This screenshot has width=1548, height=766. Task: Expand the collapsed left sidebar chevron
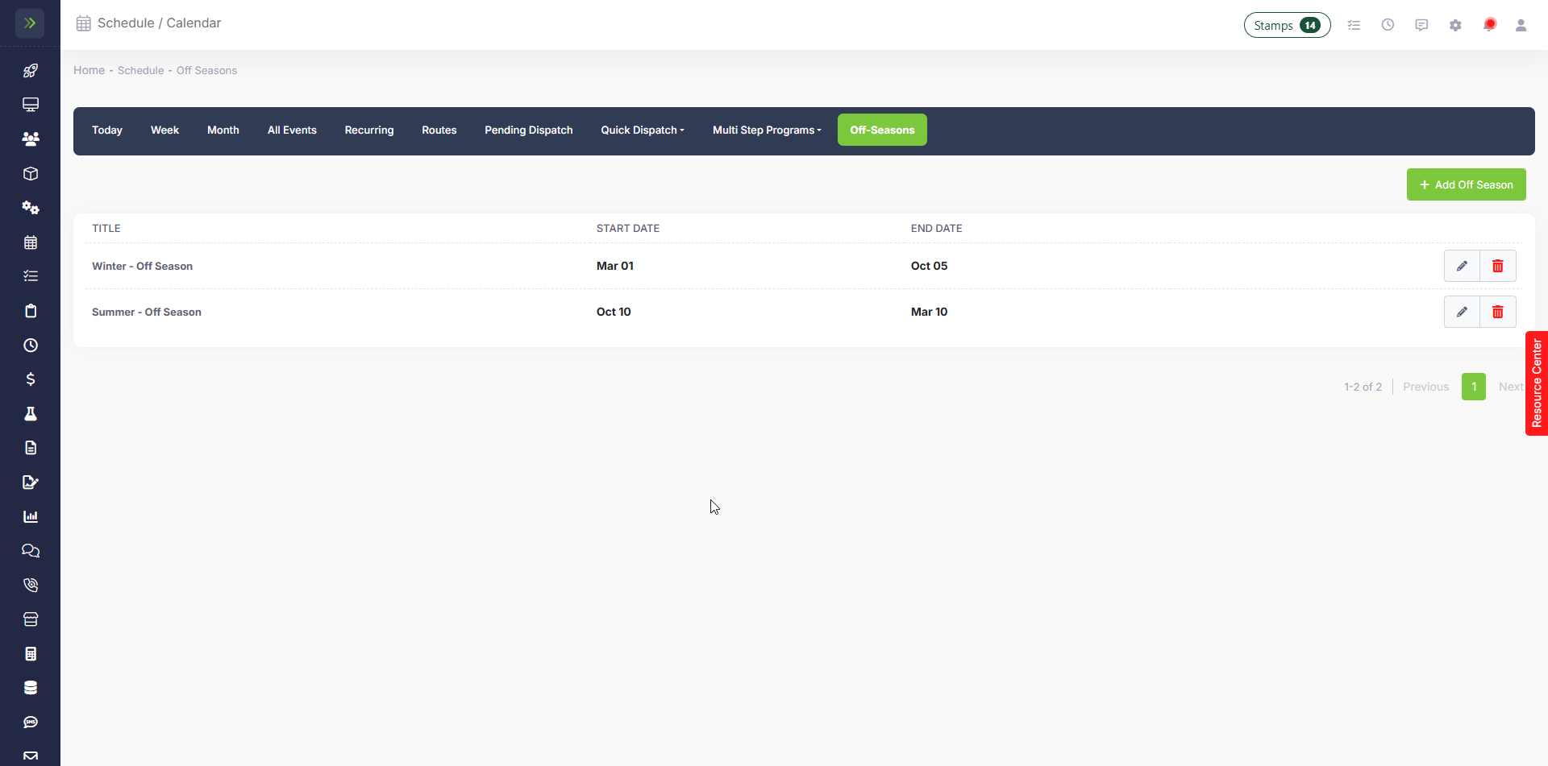point(30,23)
